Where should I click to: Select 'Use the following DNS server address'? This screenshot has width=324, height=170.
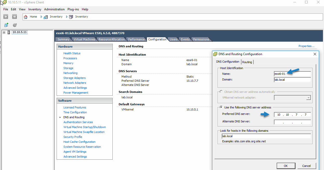[221, 107]
